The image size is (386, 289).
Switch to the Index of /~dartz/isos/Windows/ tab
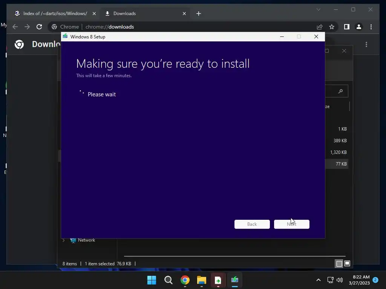pyautogui.click(x=55, y=14)
